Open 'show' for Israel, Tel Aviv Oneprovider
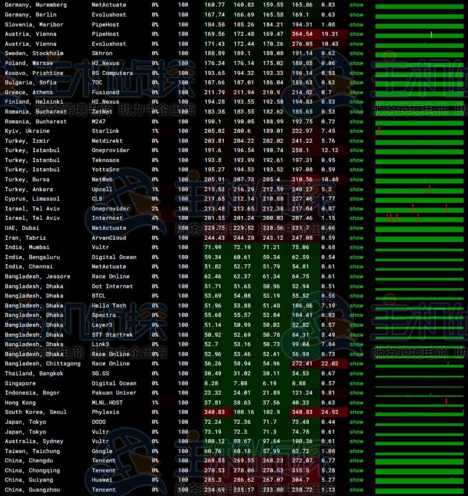 (356, 209)
